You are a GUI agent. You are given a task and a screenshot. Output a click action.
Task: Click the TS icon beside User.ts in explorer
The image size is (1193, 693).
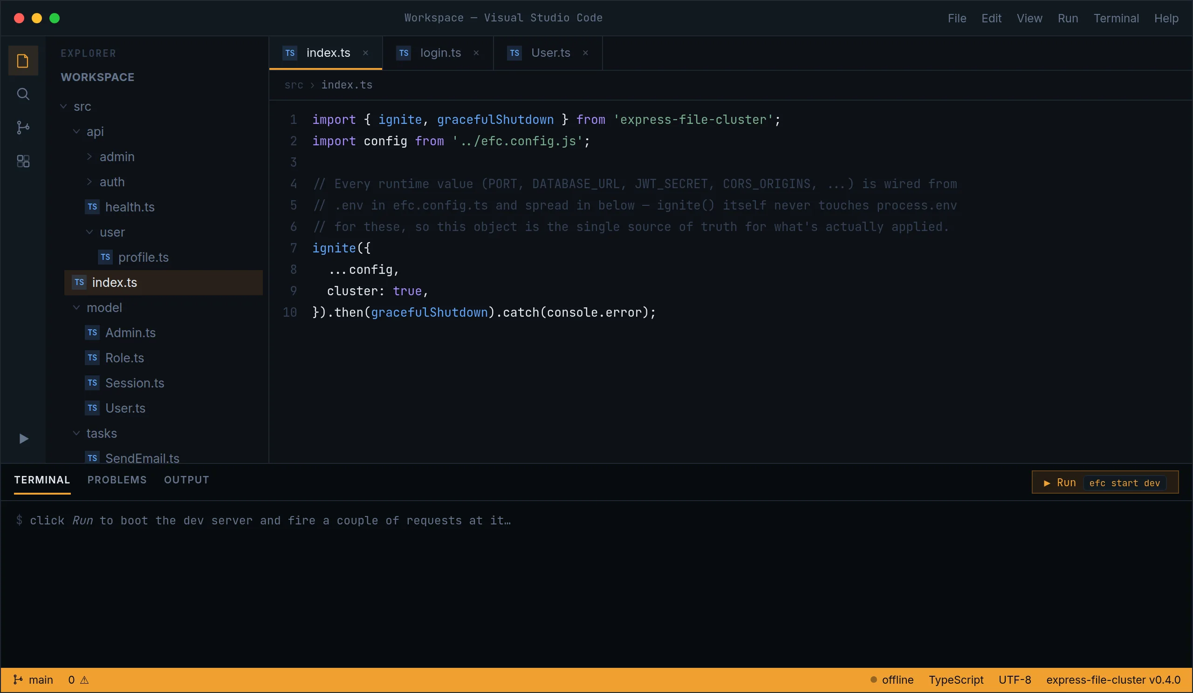[x=92, y=408]
